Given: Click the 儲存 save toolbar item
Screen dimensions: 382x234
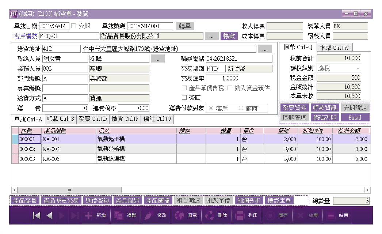Looking at the screenshot, I should pos(277,215).
